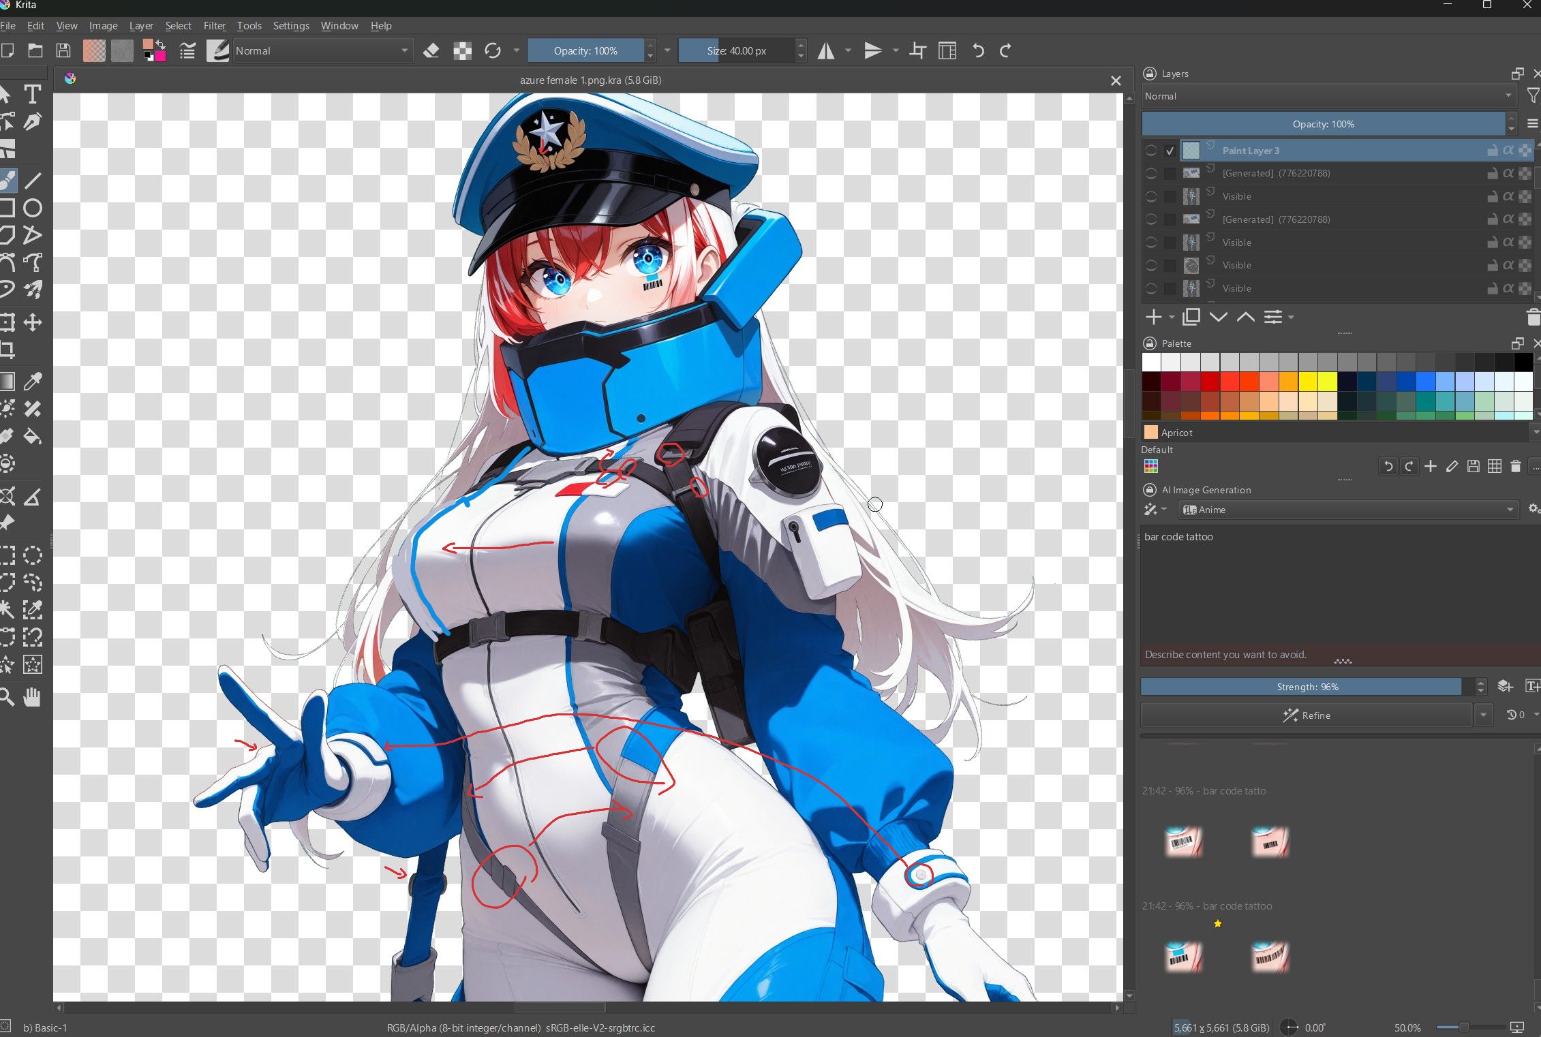The height and width of the screenshot is (1037, 1541).
Task: Toggle the horizontal mirror tool
Action: pos(826,51)
